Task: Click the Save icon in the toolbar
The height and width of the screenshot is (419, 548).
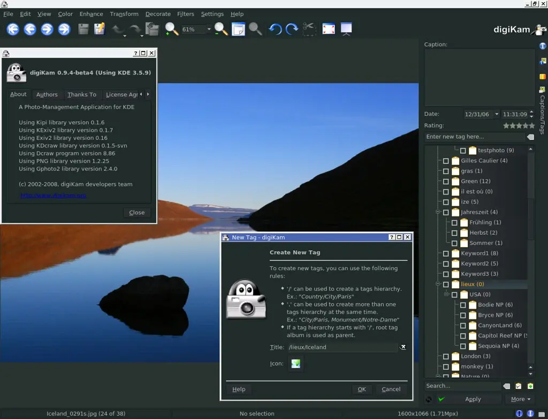Action: click(x=83, y=29)
